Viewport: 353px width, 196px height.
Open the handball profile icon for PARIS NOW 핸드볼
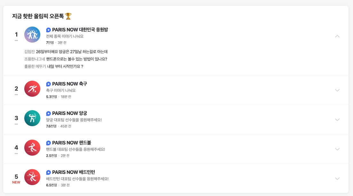(x=32, y=148)
